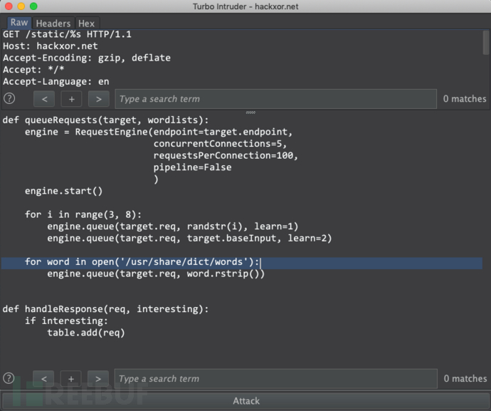Go to next match in request search

[98, 99]
